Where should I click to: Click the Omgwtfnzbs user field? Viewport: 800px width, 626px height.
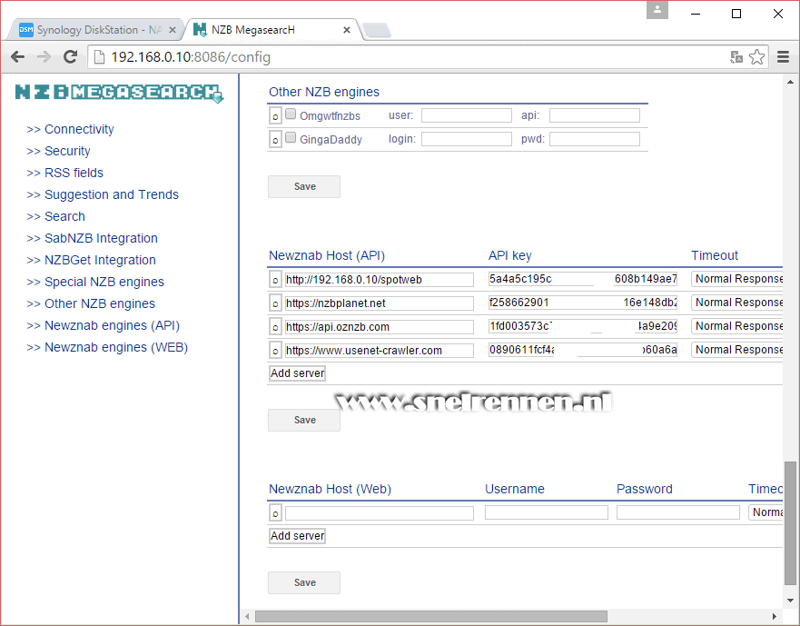[x=467, y=115]
